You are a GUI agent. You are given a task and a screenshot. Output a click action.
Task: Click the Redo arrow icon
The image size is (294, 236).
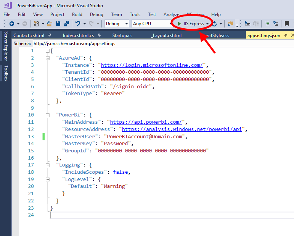[x=91, y=24]
